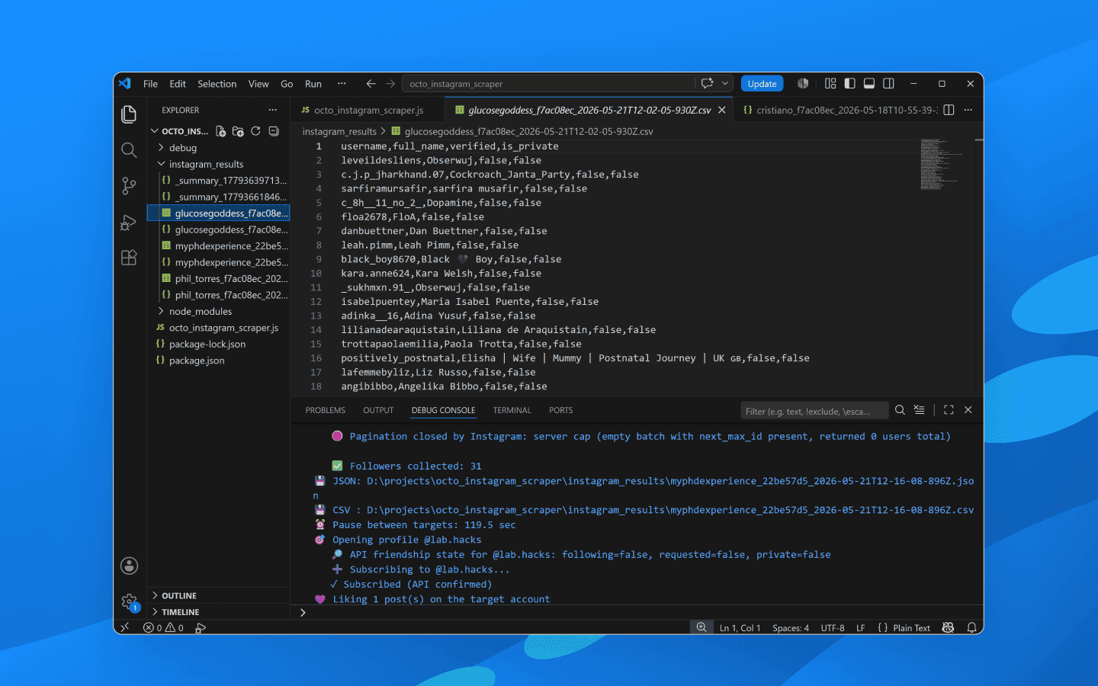The width and height of the screenshot is (1098, 686).
Task: Go forward using the title bar arrow
Action: [390, 84]
